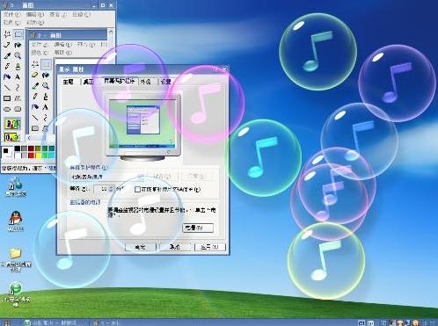The image size is (438, 326).
Task: Pick the dark red swatch in palette
Action: pos(31,149)
